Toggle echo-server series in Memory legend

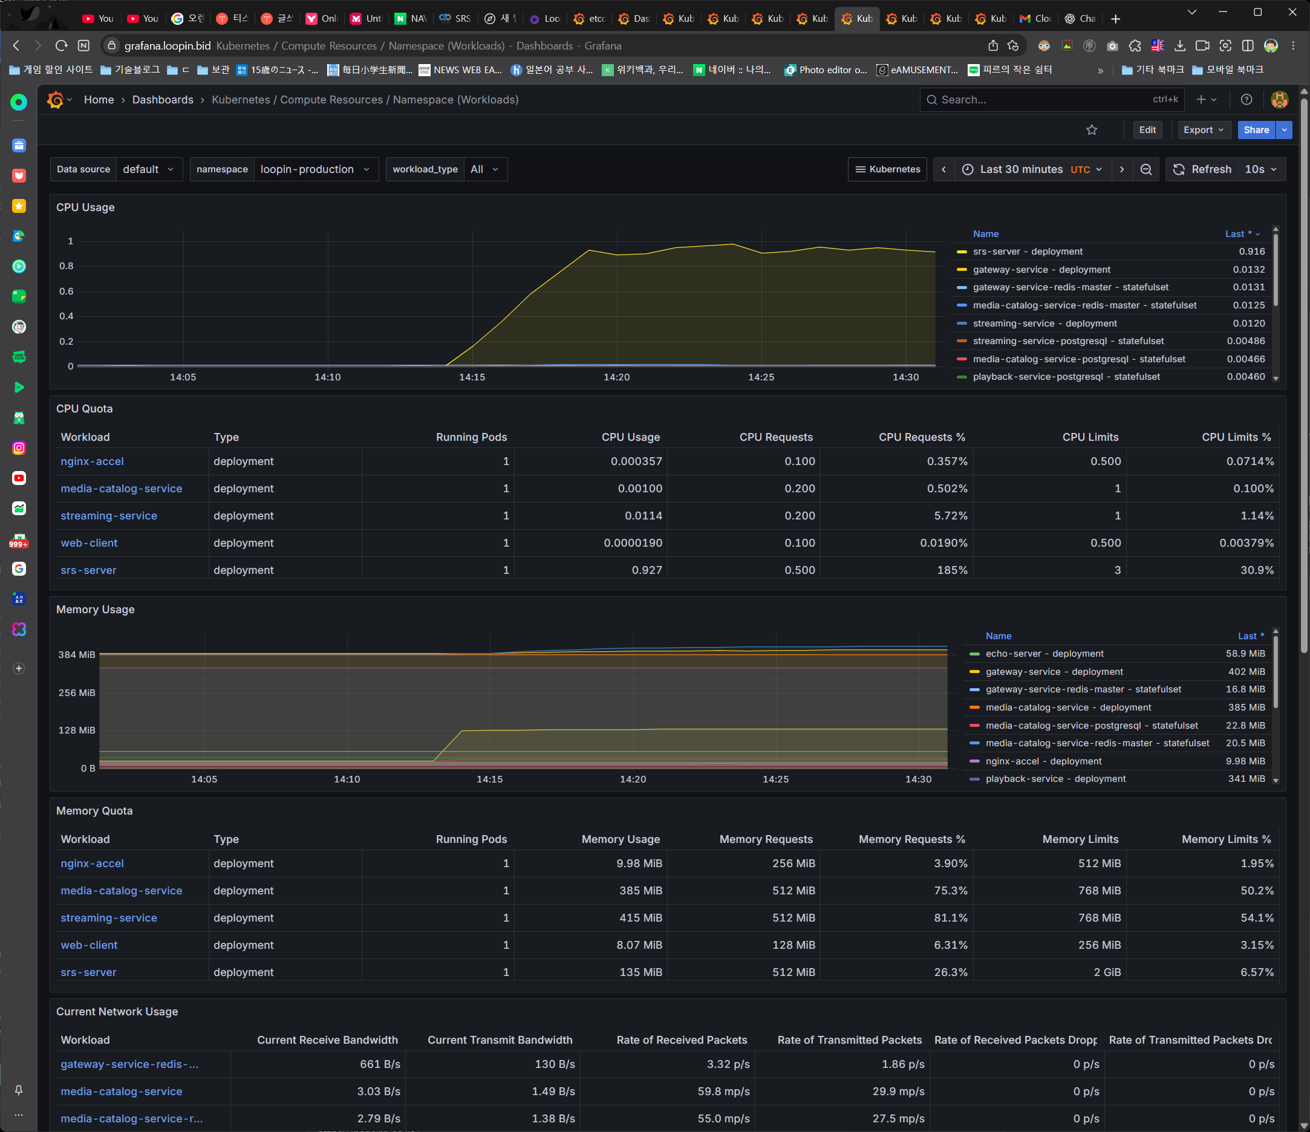1044,654
